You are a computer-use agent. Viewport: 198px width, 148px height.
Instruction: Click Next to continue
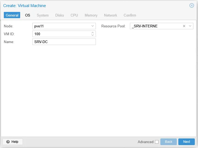click(186, 142)
